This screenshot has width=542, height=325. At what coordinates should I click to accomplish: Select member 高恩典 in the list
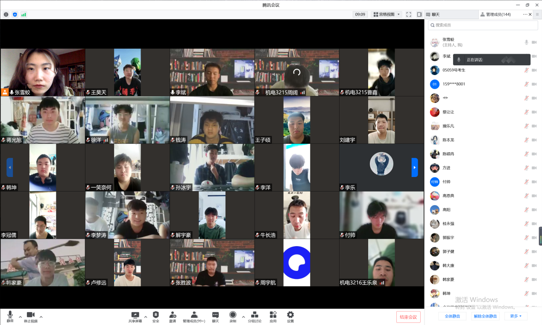483,196
